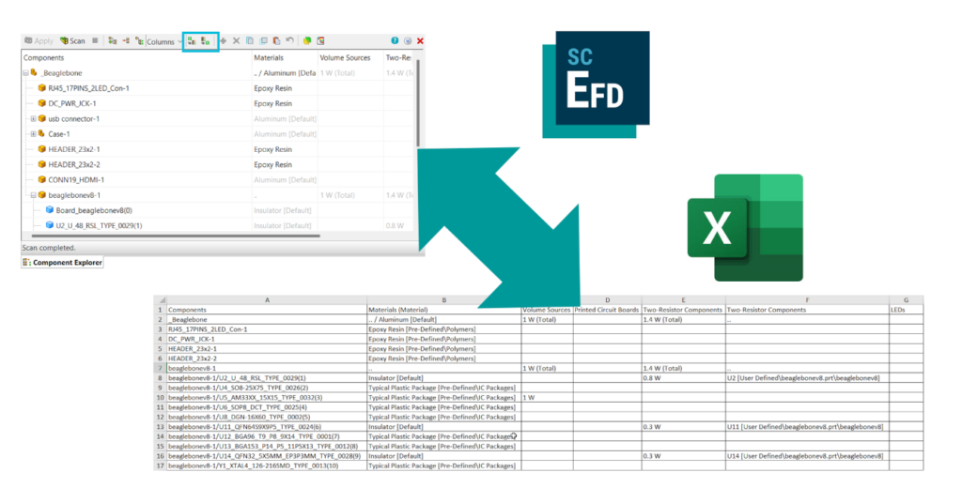This screenshot has width=962, height=488.
Task: Click the second copy-style icon in the toolbar
Action: (263, 41)
